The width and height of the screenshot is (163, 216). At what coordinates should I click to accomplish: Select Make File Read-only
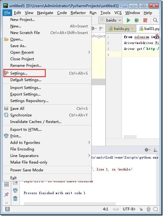(x=47, y=162)
